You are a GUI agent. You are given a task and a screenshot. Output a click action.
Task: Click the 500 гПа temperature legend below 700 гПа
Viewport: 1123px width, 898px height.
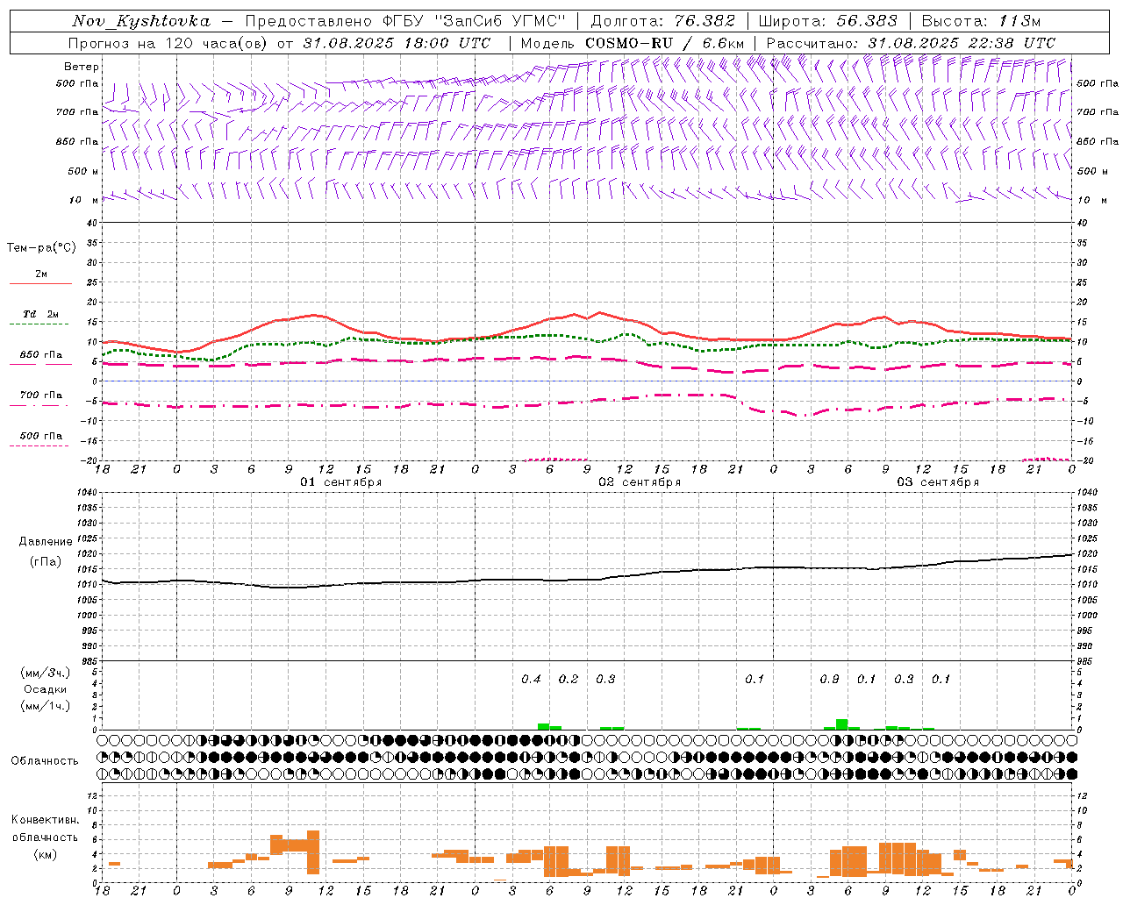pos(40,435)
